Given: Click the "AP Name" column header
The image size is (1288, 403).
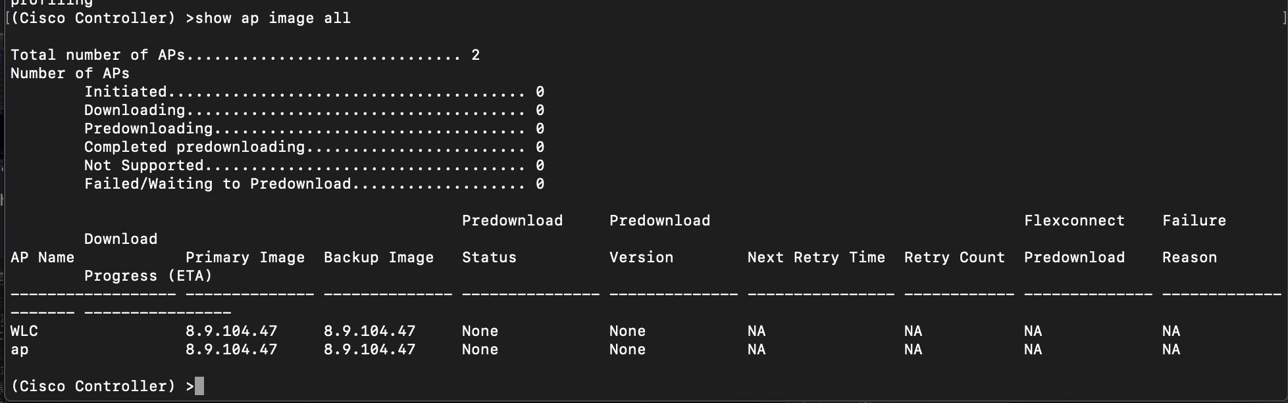Looking at the screenshot, I should click(x=42, y=258).
